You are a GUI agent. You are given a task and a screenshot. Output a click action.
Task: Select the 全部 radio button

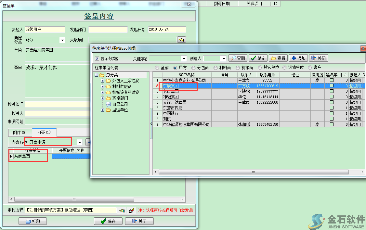point(158,68)
